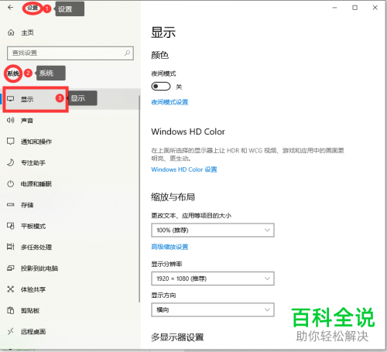The image size is (387, 352).
Task: Open 高级缩放设置 link
Action: 170,247
